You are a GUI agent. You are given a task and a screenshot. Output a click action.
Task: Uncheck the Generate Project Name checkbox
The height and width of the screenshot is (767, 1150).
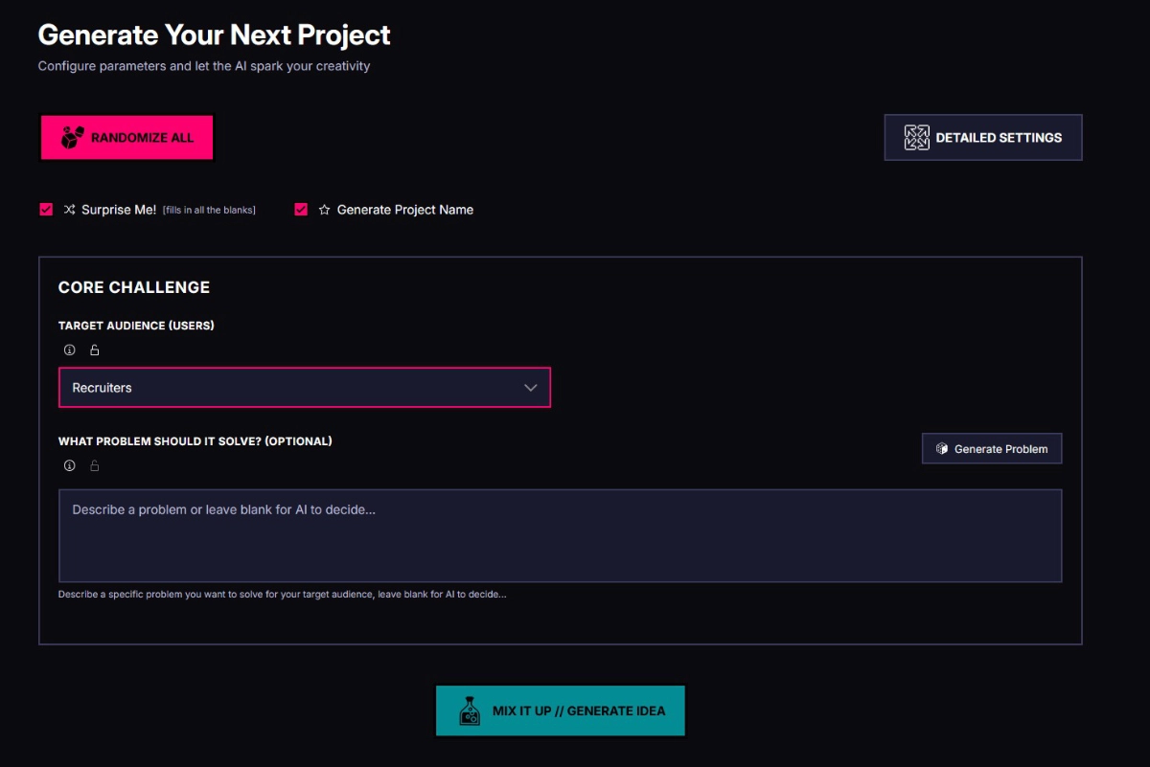[x=301, y=210]
